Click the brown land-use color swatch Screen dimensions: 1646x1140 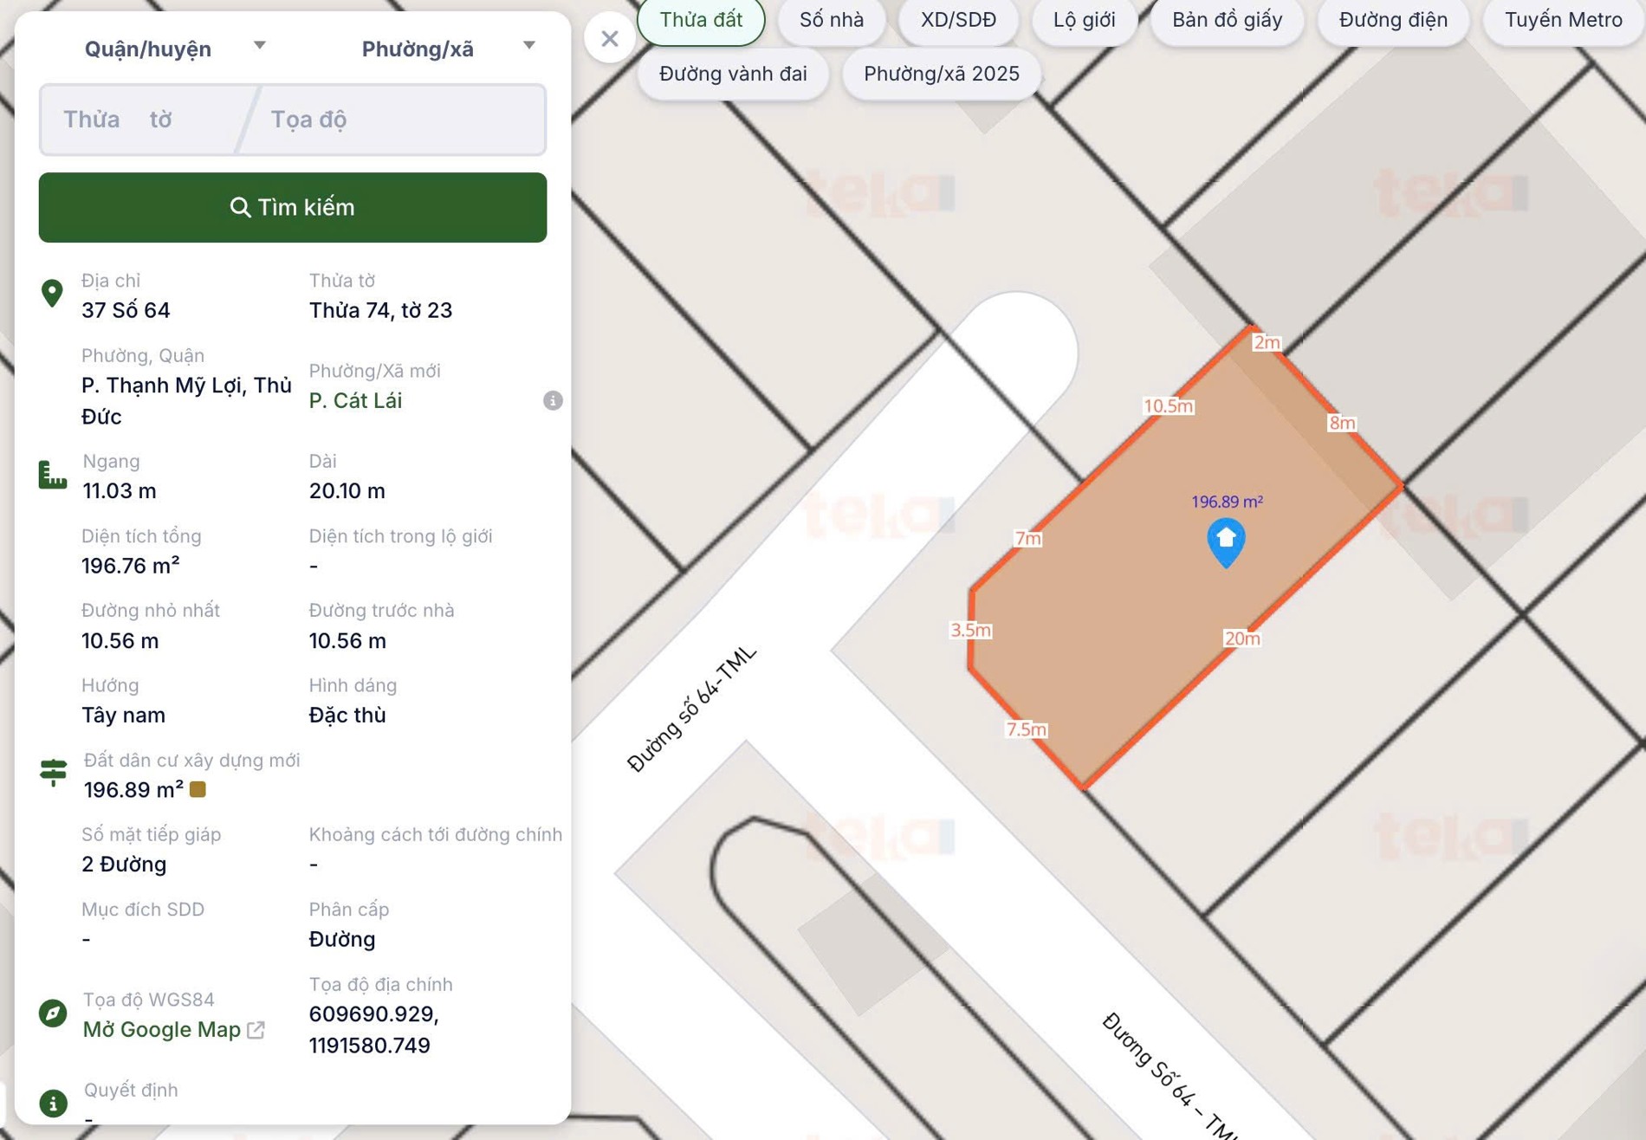pyautogui.click(x=198, y=789)
